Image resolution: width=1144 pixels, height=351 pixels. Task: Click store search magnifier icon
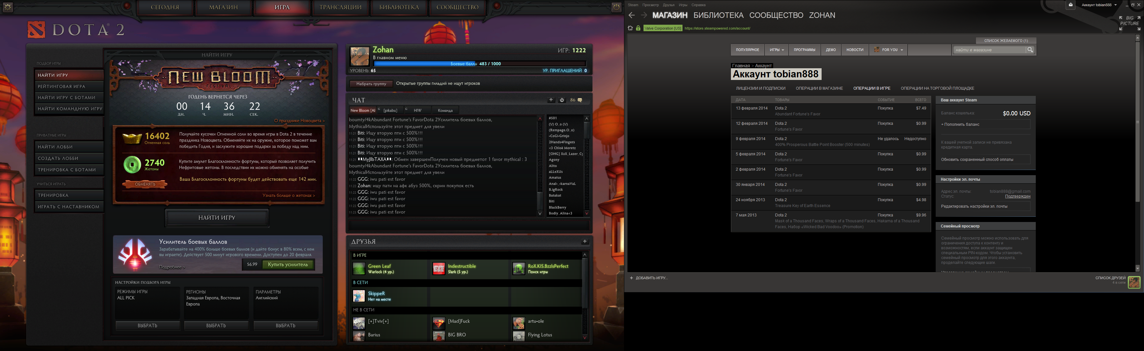pyautogui.click(x=1030, y=50)
